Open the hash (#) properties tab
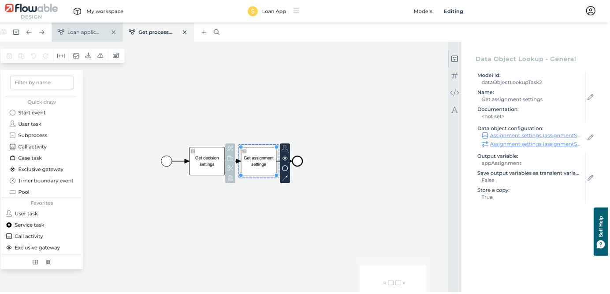The width and height of the screenshot is (610, 294). 454,76
